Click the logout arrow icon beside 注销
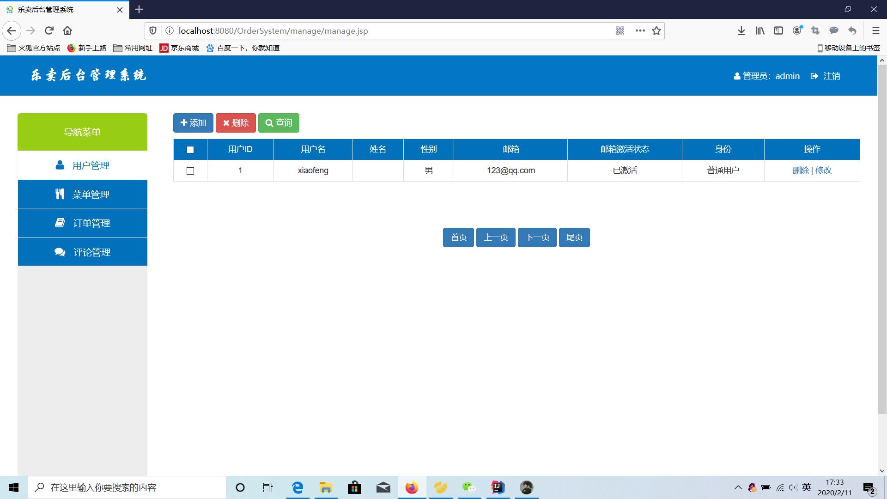887x499 pixels. click(814, 76)
